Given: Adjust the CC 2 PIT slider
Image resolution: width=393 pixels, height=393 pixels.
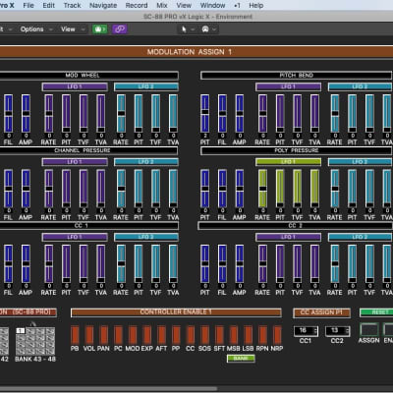Looking at the screenshot, I should tap(205, 263).
